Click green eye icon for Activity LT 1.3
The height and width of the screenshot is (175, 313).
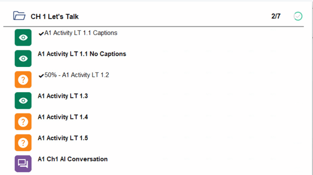23,101
